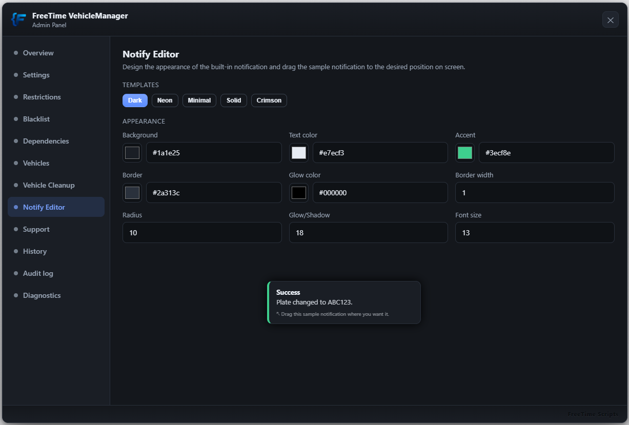
Task: Click Background hex field #1a1e25
Action: [x=214, y=153]
